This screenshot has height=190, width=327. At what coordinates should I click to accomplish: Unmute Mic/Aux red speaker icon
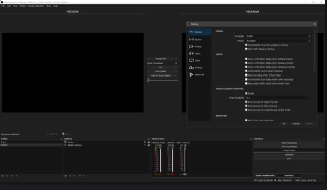[172, 174]
